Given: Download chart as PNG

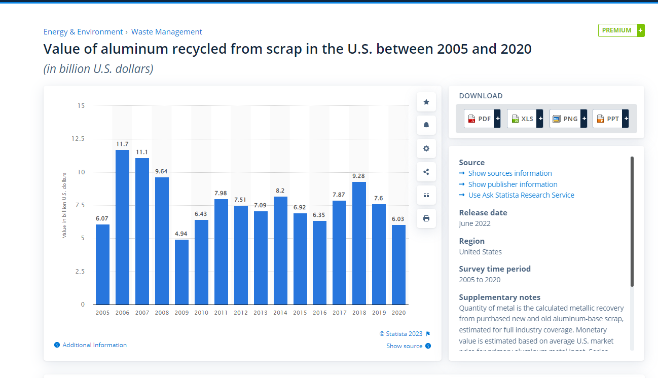Looking at the screenshot, I should [568, 119].
